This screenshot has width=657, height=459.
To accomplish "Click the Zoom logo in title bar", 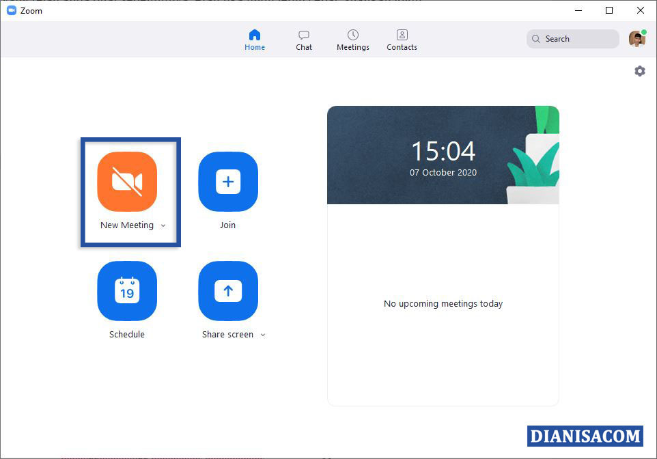I will coord(12,10).
